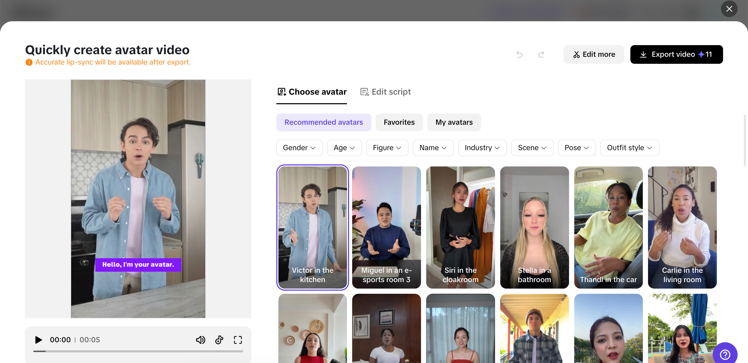Click the undo arrow icon
Screen dimensions: 748x363
[x=519, y=54]
